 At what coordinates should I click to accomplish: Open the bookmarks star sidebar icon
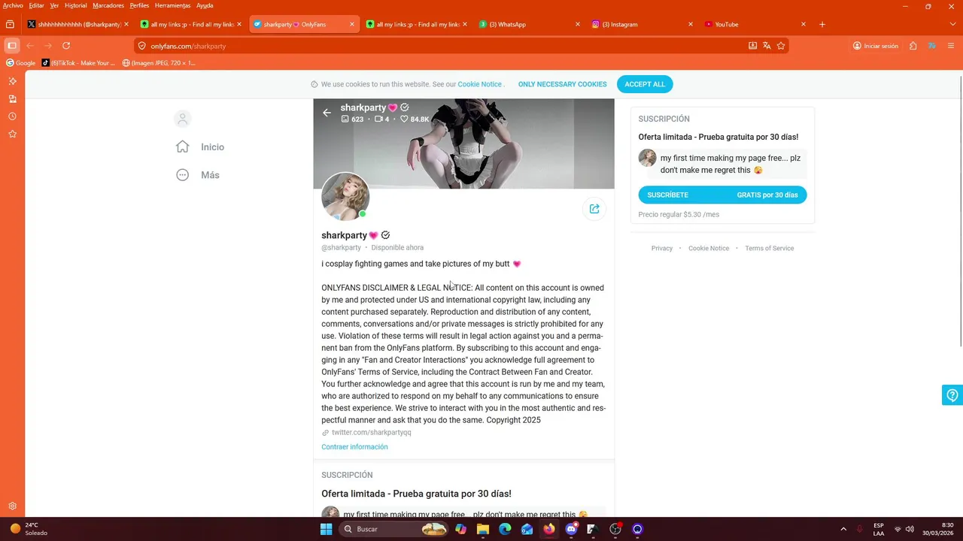tap(12, 134)
